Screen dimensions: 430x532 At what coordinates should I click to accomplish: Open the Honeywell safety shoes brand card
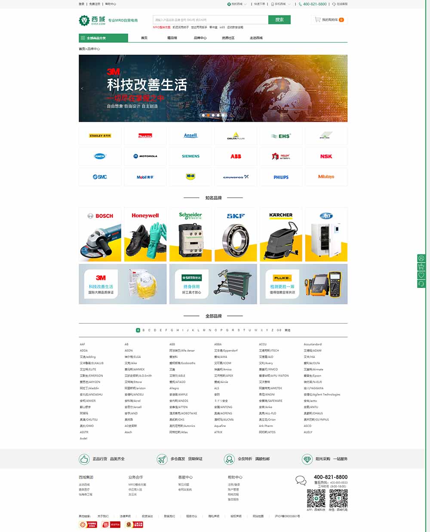pos(145,235)
